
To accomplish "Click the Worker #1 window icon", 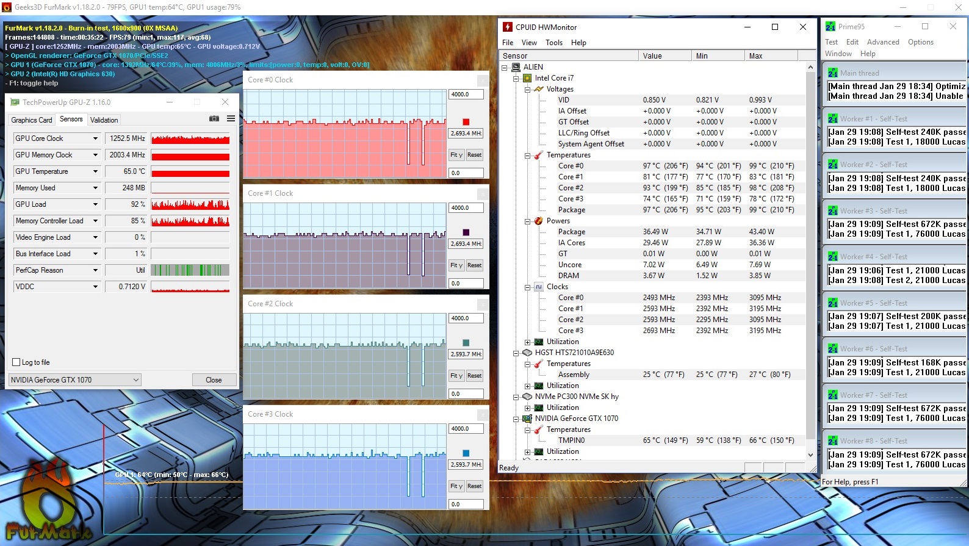I will pos(833,118).
